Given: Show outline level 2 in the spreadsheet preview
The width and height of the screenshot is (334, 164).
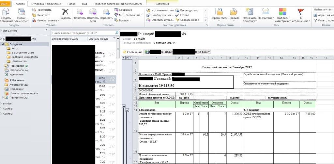Looking at the screenshot, I should (127, 58).
